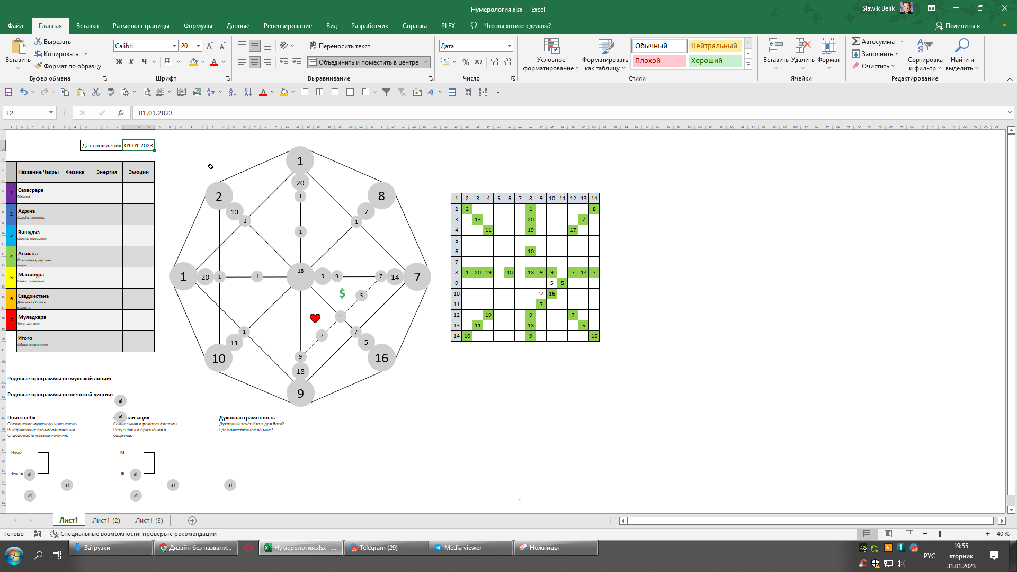Image resolution: width=1017 pixels, height=572 pixels.
Task: Open Merge and Center dropdown arrow
Action: 426,62
